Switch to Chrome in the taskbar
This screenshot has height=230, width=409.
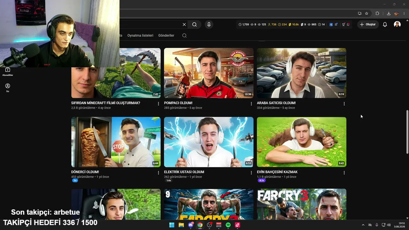click(x=200, y=225)
